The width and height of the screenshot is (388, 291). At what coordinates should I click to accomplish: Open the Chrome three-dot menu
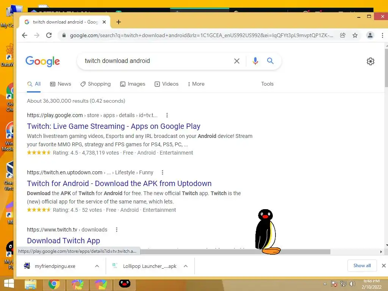pos(382,35)
